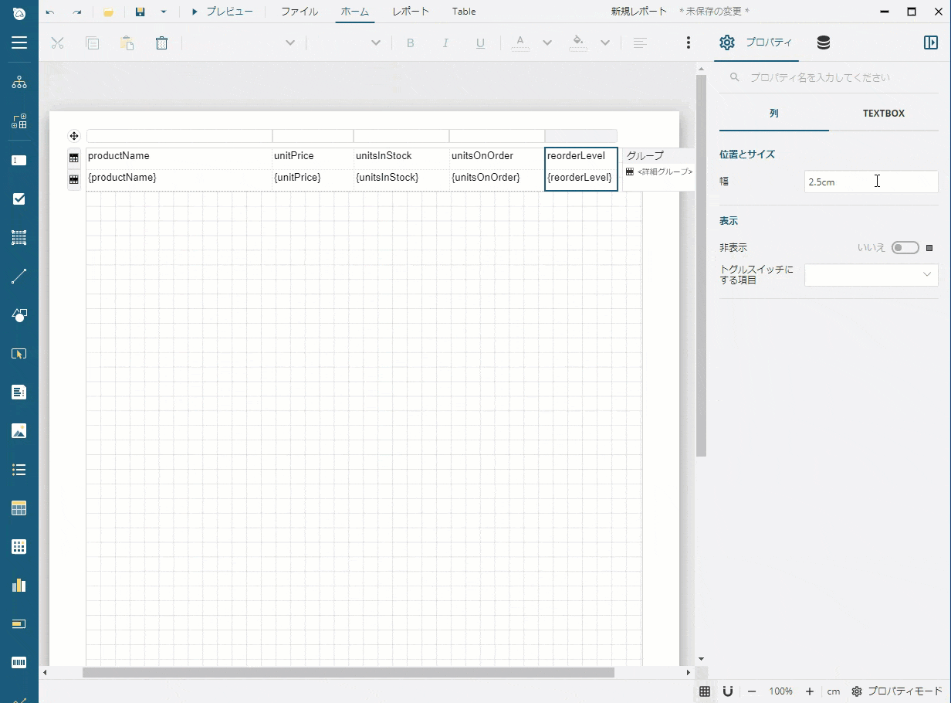Select the Shape tool in sidebar
Screen dimensions: 951x703
[x=19, y=315]
